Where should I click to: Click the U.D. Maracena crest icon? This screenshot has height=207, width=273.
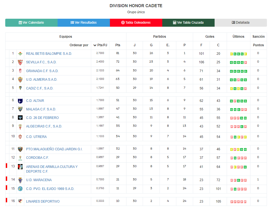tap(20, 180)
